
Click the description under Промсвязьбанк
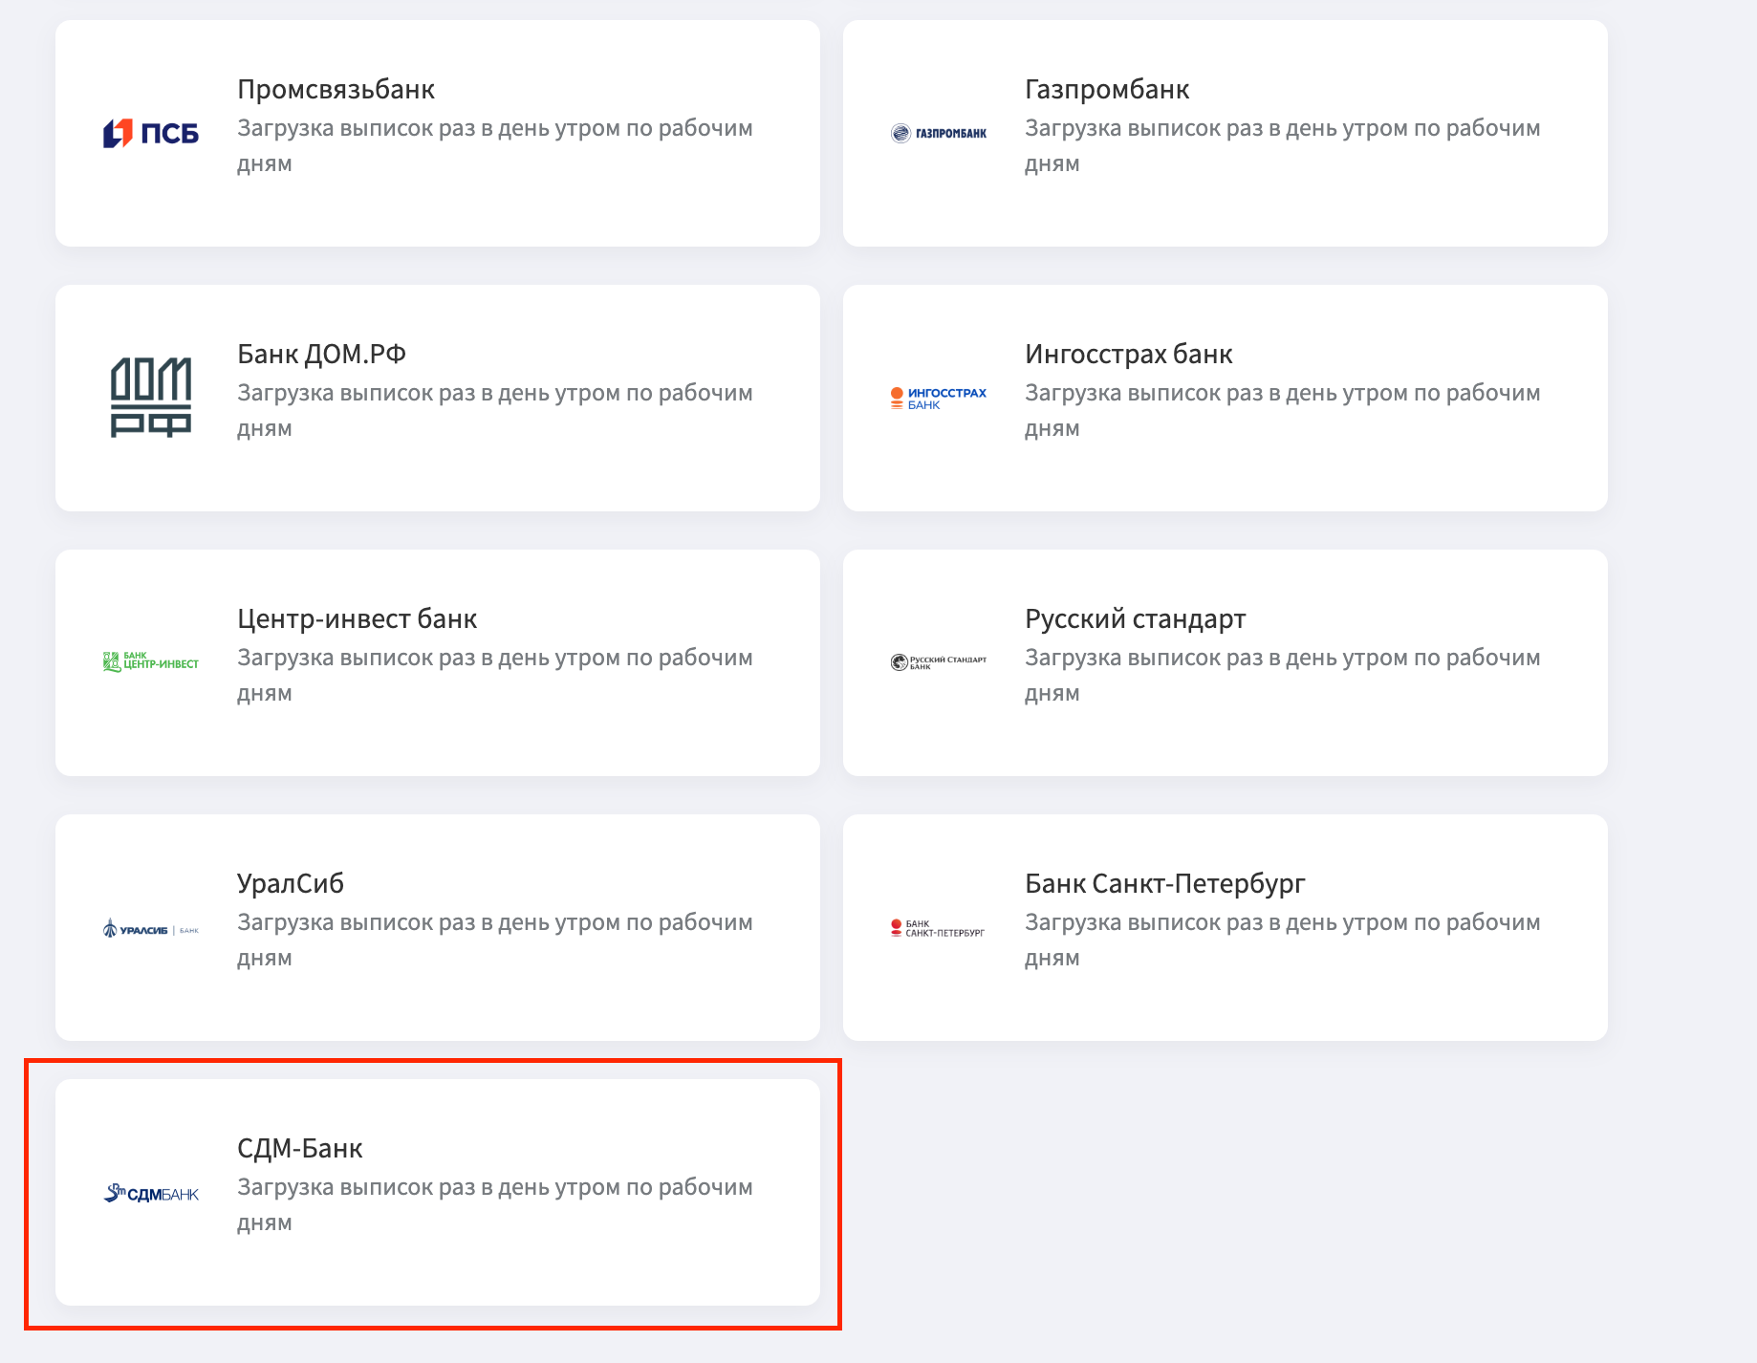click(495, 145)
